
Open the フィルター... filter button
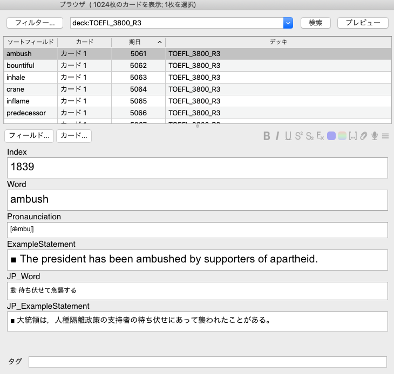pos(35,23)
